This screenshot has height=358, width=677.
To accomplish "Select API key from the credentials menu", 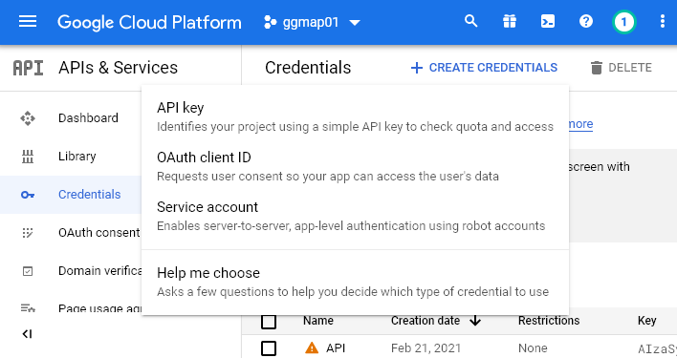I will tap(355, 116).
